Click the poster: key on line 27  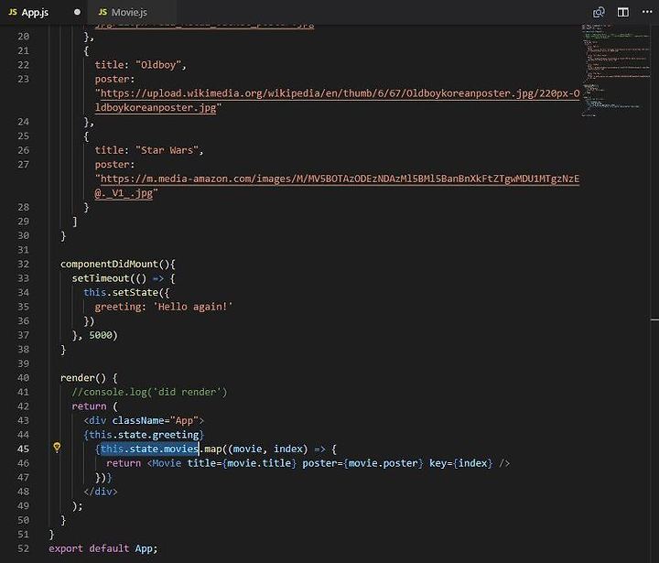pyautogui.click(x=114, y=165)
